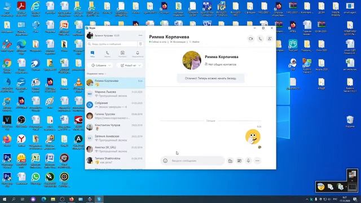361x203 pixels.
Task: Open the dial pad button beside search
Action: pyautogui.click(x=140, y=44)
